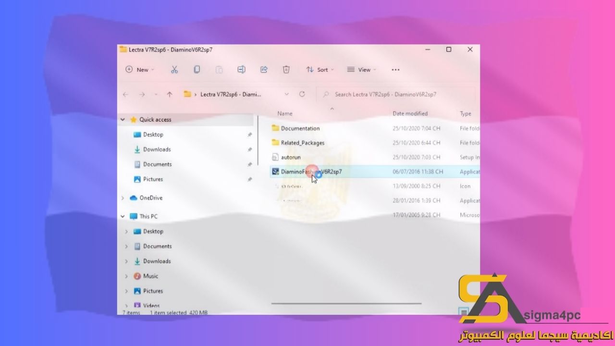Expand Desktop under This PC

127,232
